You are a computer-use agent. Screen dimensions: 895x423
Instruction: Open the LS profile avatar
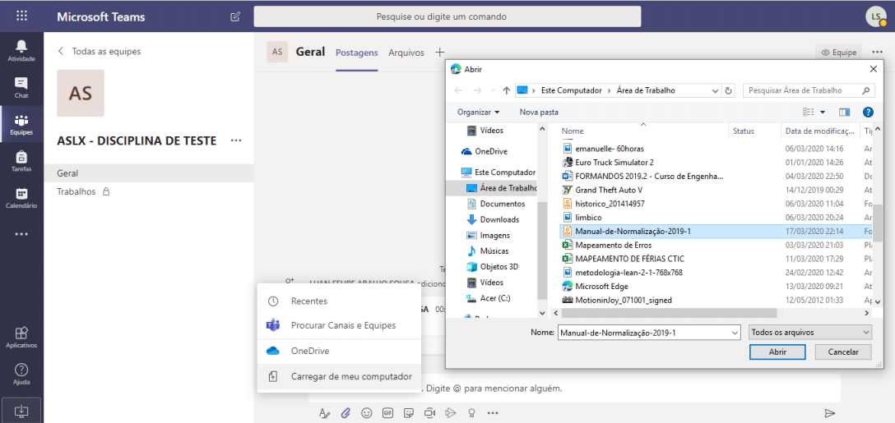(x=875, y=16)
